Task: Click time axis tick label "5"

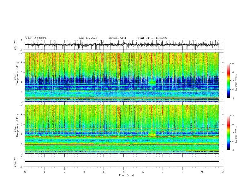Action: (x=123, y=172)
